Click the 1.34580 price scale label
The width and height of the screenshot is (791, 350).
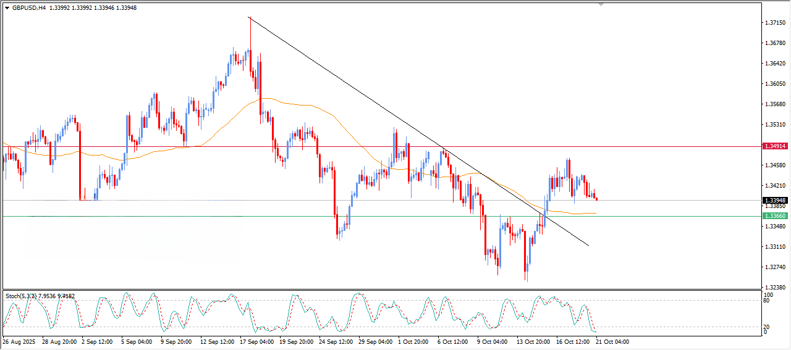775,165
